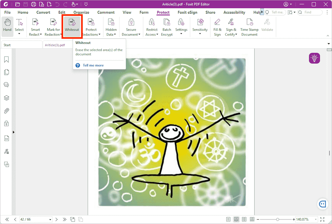Open the Comments panel in the sidebar
The height and width of the screenshot is (224, 332).
tap(6, 84)
